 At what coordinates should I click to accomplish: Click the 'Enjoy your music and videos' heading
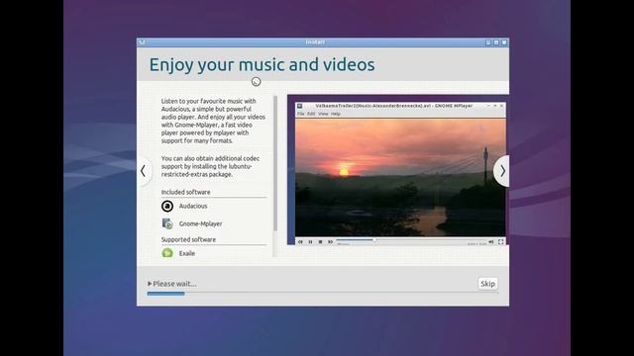262,65
